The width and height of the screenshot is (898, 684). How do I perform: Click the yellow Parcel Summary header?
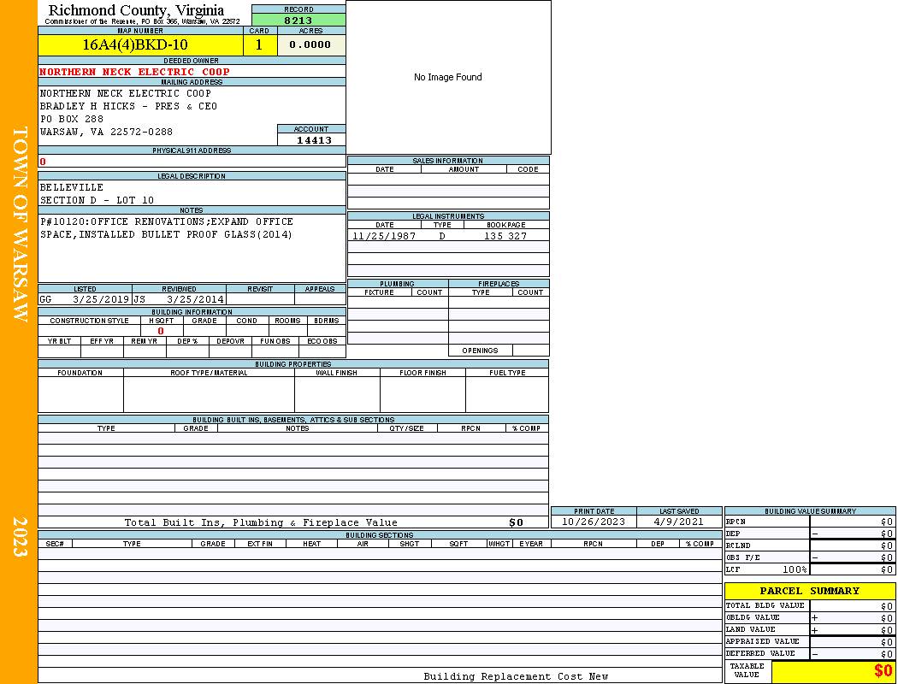(809, 591)
